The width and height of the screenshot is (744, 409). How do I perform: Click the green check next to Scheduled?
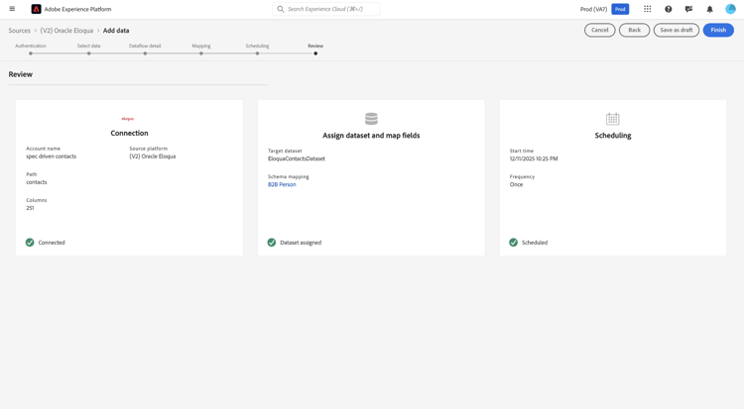[514, 243]
